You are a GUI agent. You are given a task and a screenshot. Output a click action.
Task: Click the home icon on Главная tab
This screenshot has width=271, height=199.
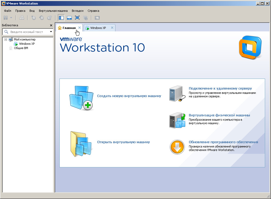(60, 28)
